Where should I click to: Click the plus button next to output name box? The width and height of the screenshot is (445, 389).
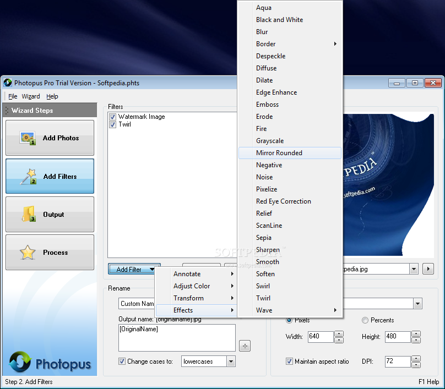pyautogui.click(x=245, y=346)
